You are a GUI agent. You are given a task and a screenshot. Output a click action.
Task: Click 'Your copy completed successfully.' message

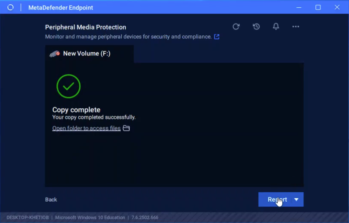[x=94, y=117]
